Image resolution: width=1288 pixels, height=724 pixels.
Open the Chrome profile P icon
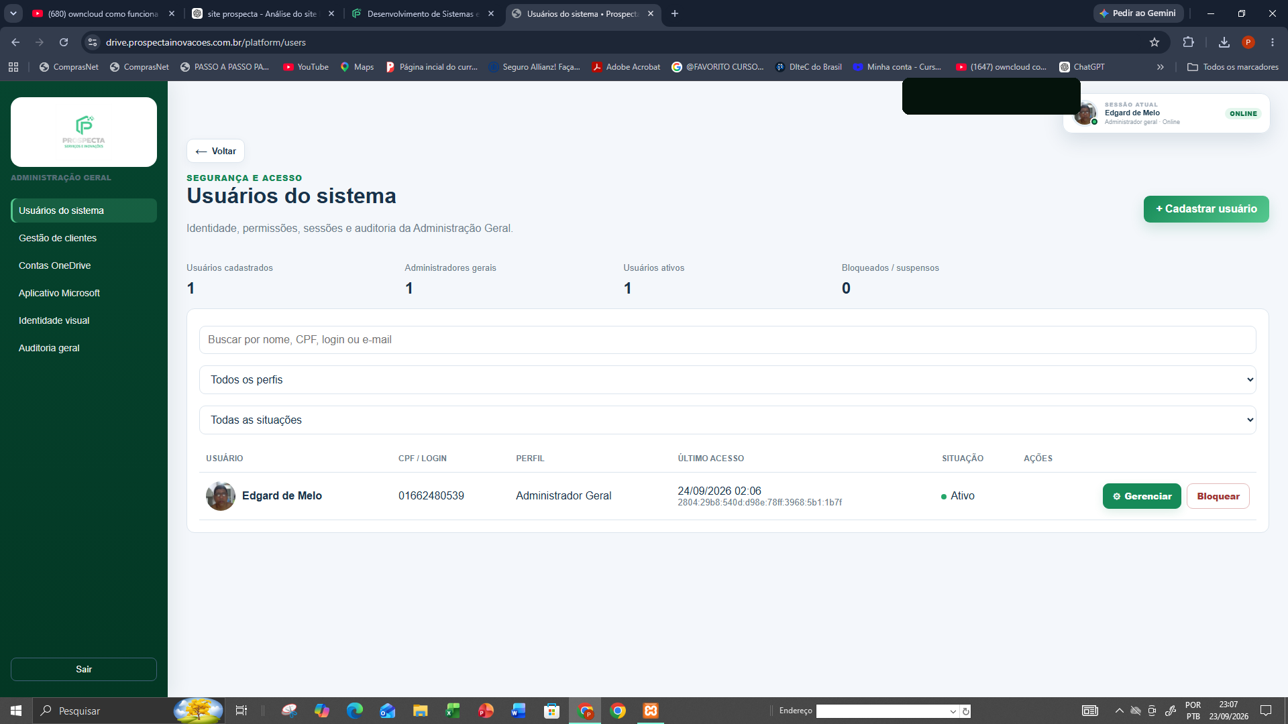pyautogui.click(x=1248, y=42)
